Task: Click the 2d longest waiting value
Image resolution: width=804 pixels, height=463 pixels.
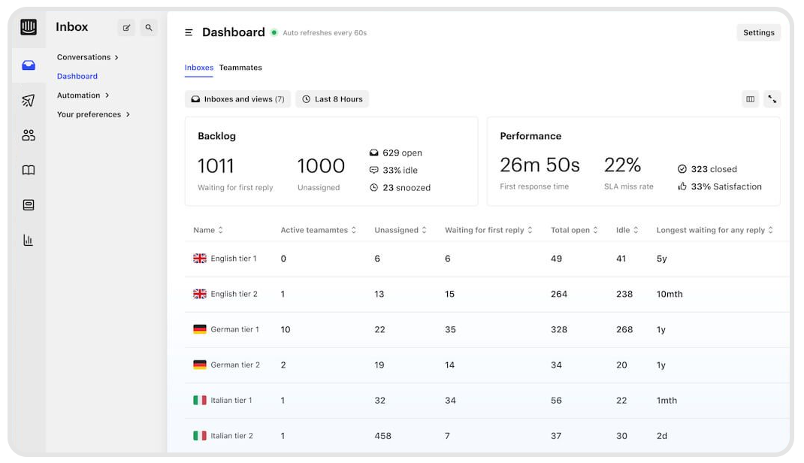Action: point(662,436)
